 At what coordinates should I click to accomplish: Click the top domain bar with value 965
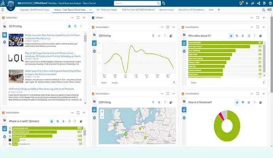click(x=47, y=128)
